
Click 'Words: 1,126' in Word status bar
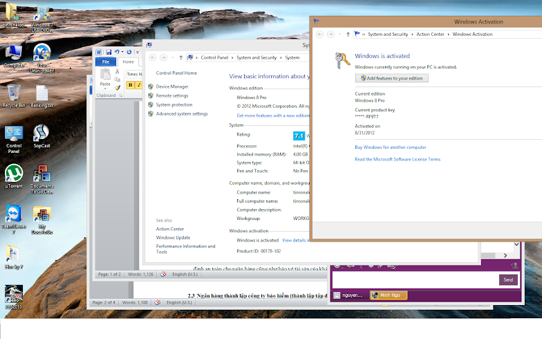click(140, 274)
